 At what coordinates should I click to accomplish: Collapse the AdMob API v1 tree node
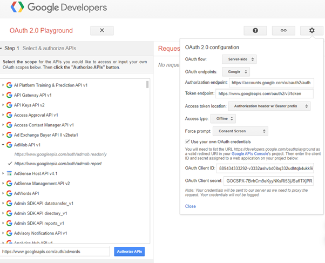(3, 145)
